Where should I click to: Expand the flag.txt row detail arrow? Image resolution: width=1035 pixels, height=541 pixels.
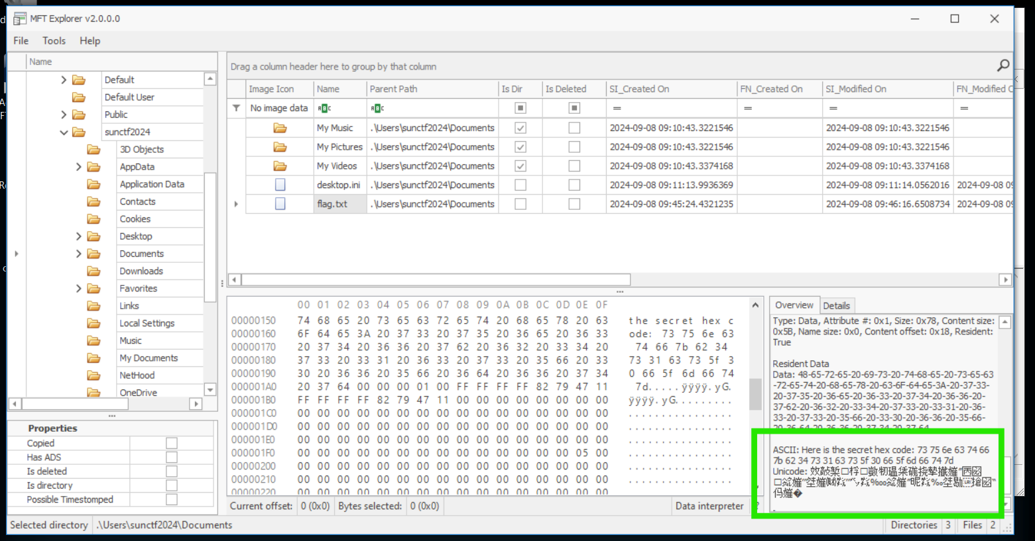[x=236, y=204]
